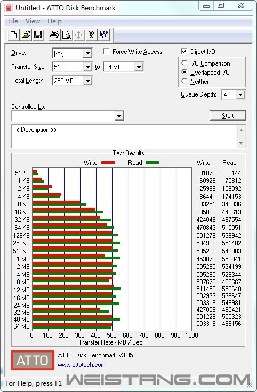Click the yellow question mark About icon
The width and height of the screenshot is (257, 392).
(91, 35)
